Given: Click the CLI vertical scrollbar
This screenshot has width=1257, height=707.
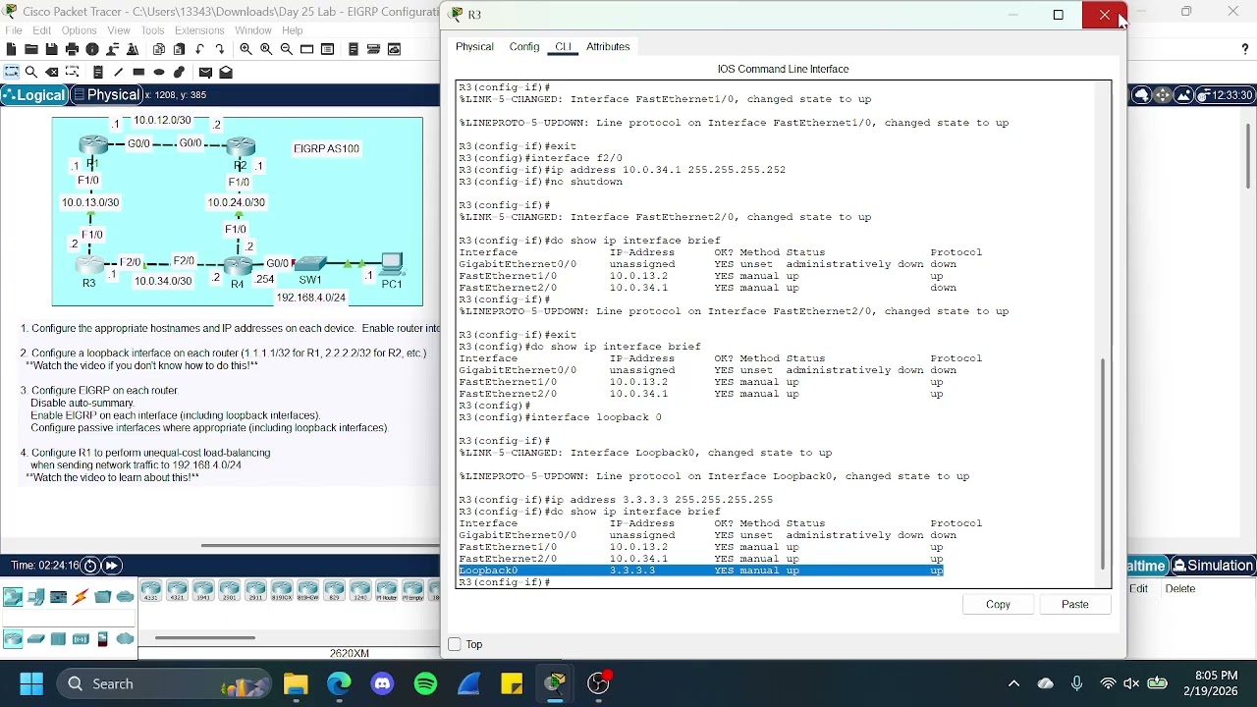Looking at the screenshot, I should [x=1103, y=462].
